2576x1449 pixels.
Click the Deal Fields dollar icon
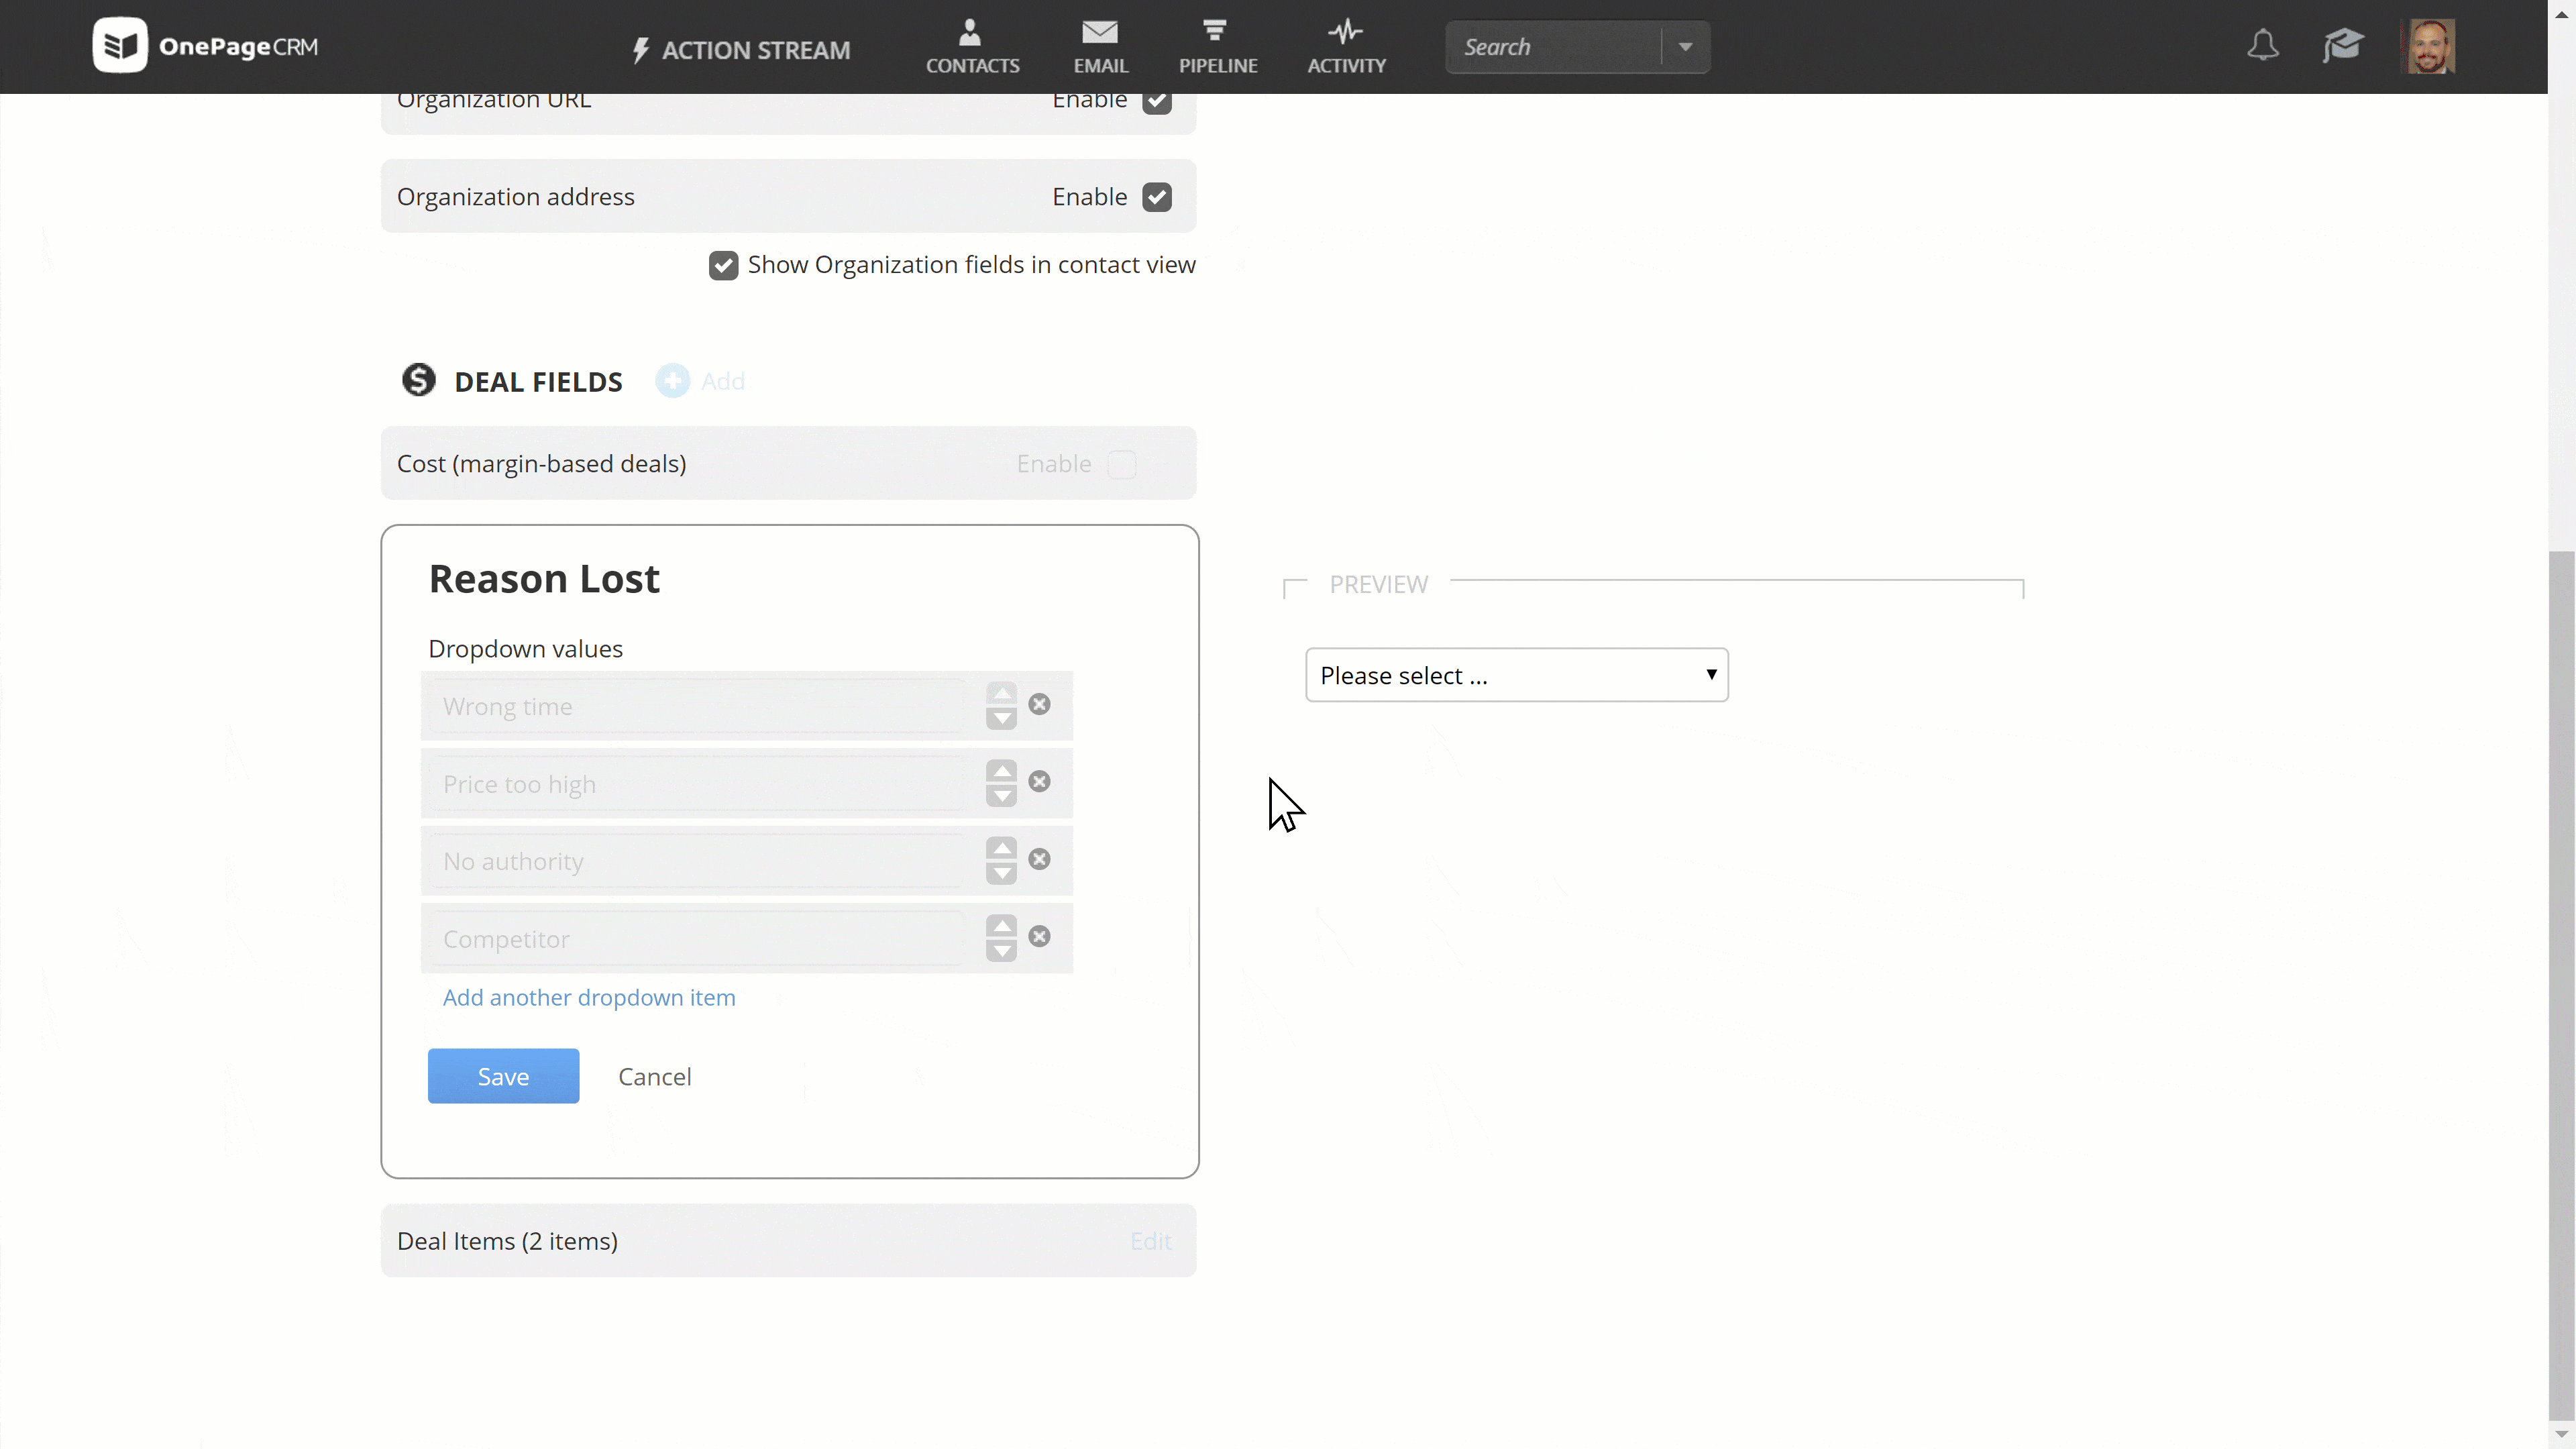tap(419, 380)
